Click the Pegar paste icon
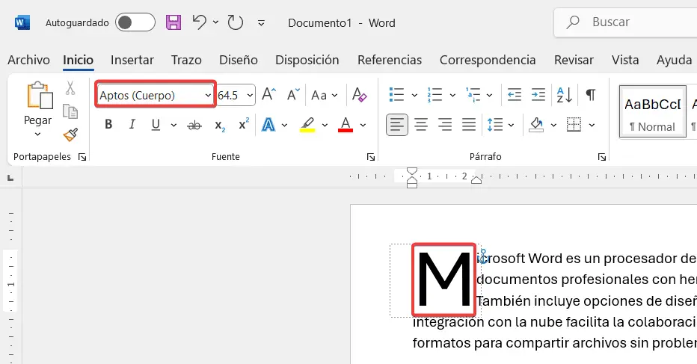Screen dimensions: 697x364 coord(40,95)
